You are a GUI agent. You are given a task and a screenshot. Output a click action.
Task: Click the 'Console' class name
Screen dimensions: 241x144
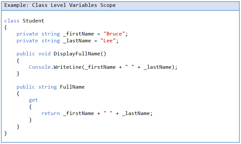pos(39,67)
